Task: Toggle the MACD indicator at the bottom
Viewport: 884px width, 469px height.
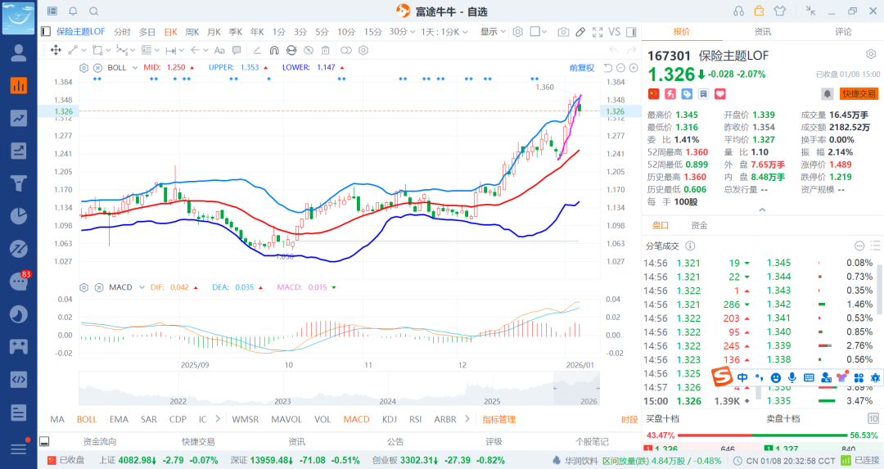Action: point(356,419)
